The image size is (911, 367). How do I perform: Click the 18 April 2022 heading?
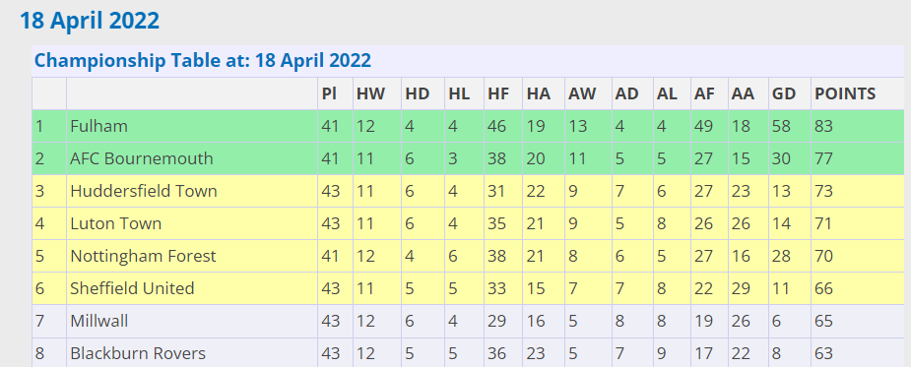[x=90, y=21]
